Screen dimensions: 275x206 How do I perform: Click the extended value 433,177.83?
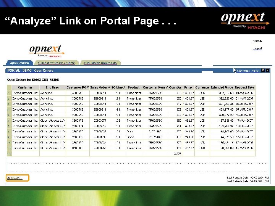[226, 109]
